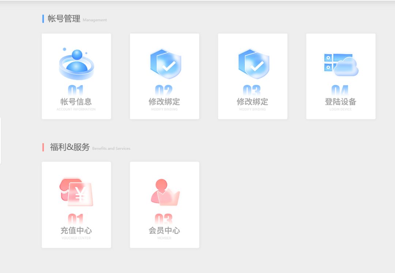Click the 帐号管理 section heading

[64, 19]
